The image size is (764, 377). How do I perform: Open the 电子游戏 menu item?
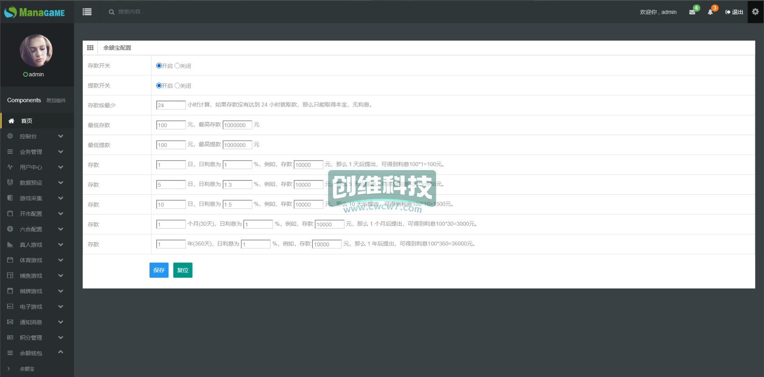click(x=37, y=307)
